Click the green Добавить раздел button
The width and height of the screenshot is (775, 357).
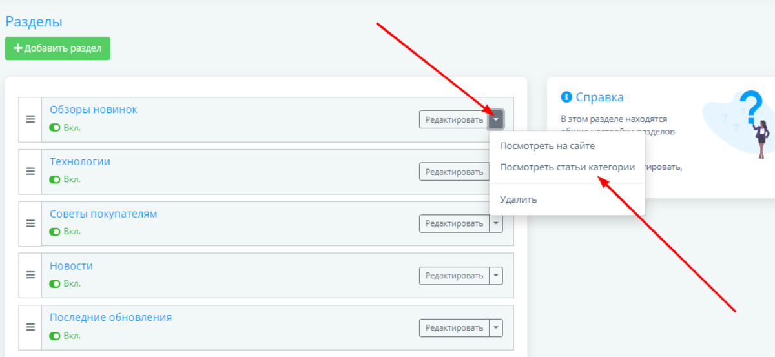click(x=57, y=48)
